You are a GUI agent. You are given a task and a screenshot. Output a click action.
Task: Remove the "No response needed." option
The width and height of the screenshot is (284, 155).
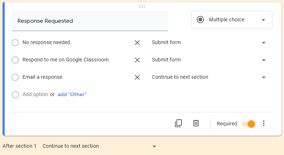(137, 43)
